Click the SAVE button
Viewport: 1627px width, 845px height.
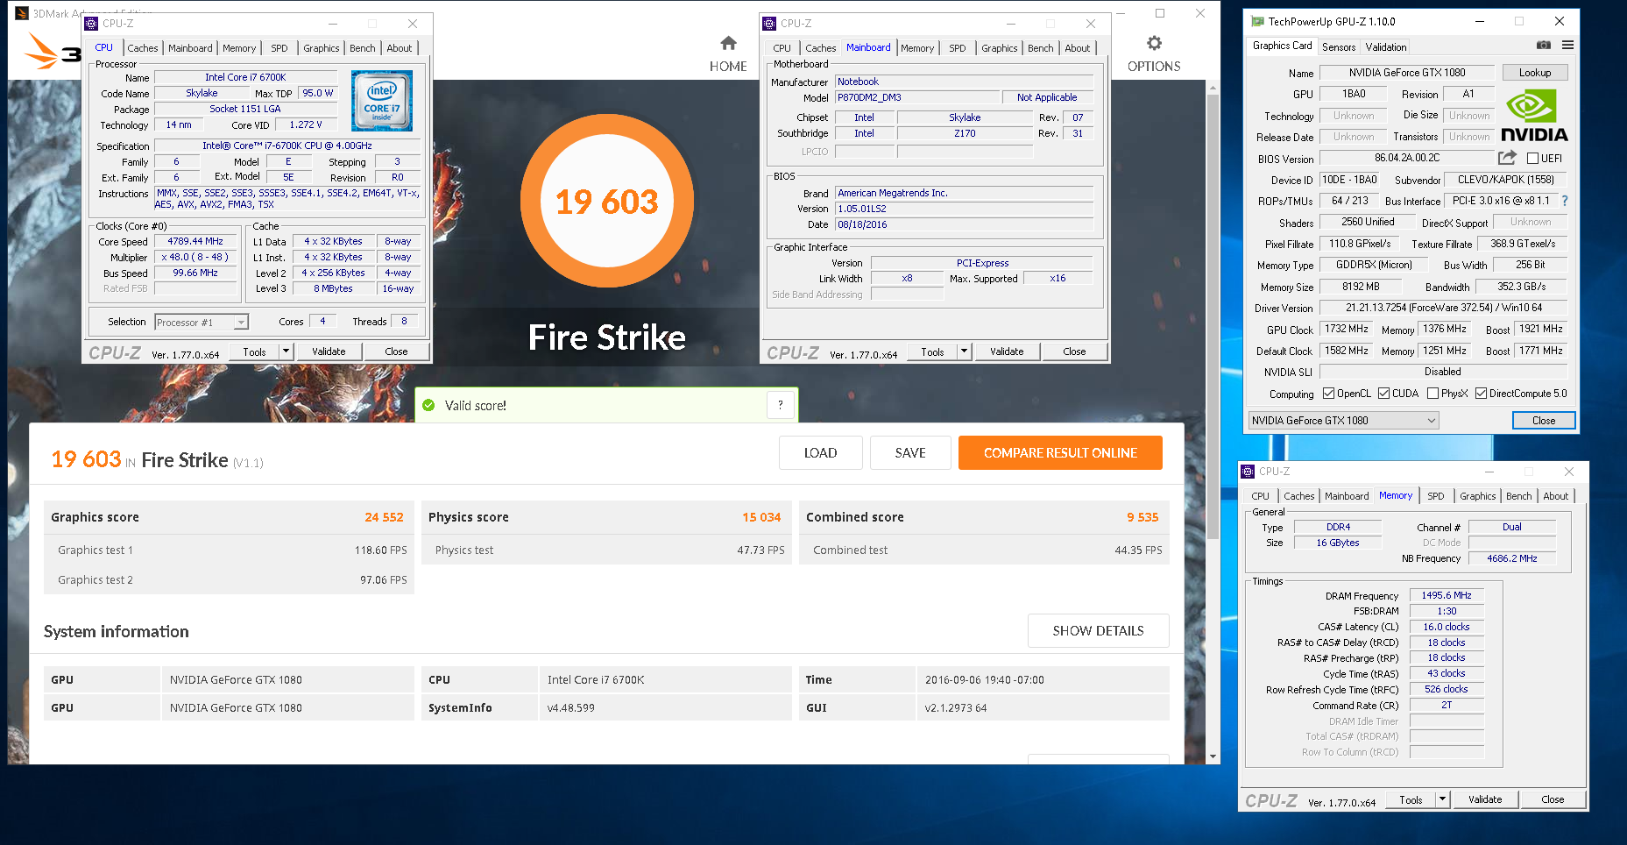point(910,453)
